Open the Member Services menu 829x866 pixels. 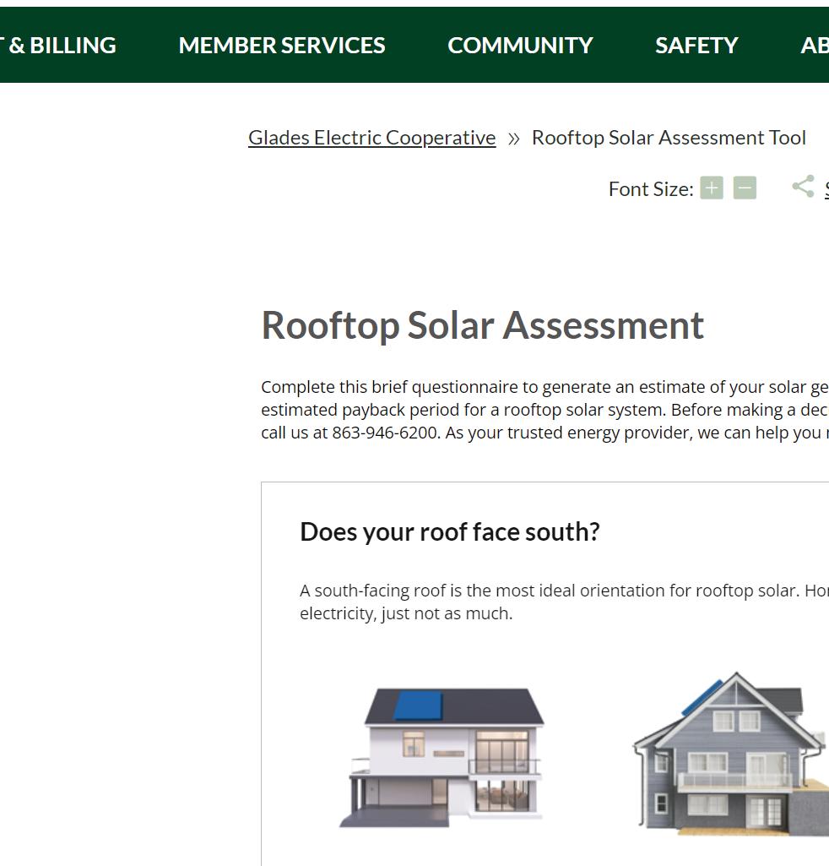[x=282, y=46]
